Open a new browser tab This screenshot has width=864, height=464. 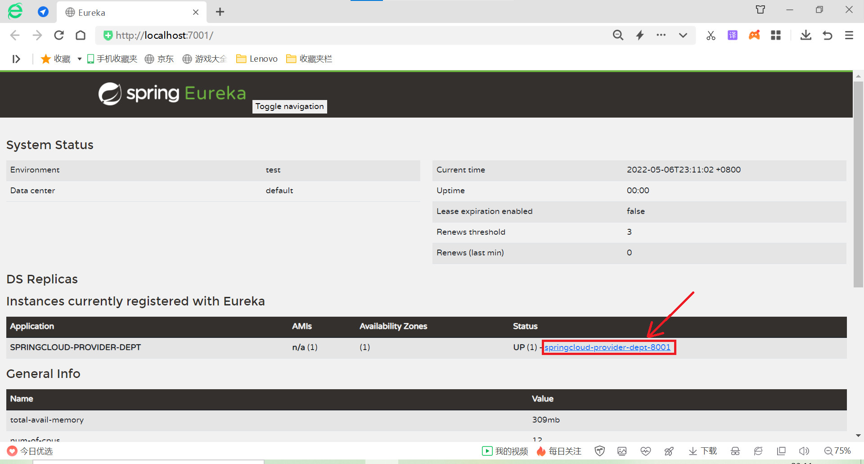pos(220,12)
